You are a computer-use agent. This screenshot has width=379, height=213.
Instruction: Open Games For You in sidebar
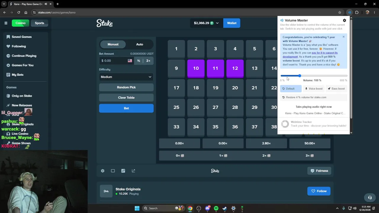coord(23,65)
